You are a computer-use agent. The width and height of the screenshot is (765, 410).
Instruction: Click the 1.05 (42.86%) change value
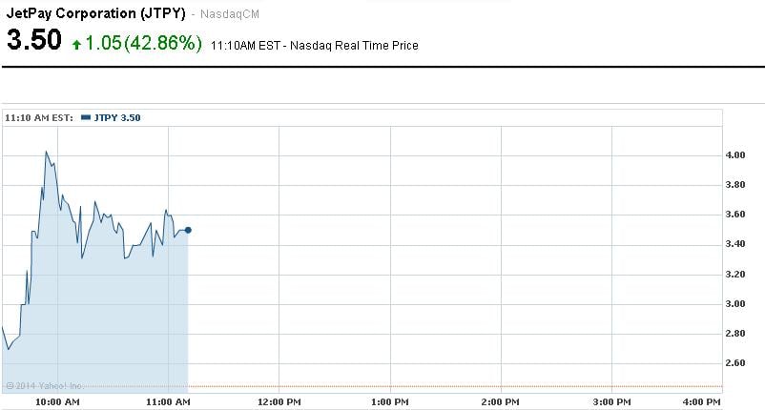pyautogui.click(x=143, y=44)
